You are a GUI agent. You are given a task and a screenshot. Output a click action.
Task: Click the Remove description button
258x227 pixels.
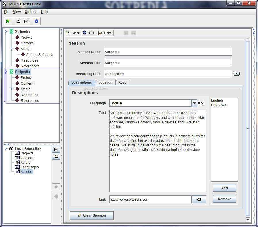click(224, 199)
